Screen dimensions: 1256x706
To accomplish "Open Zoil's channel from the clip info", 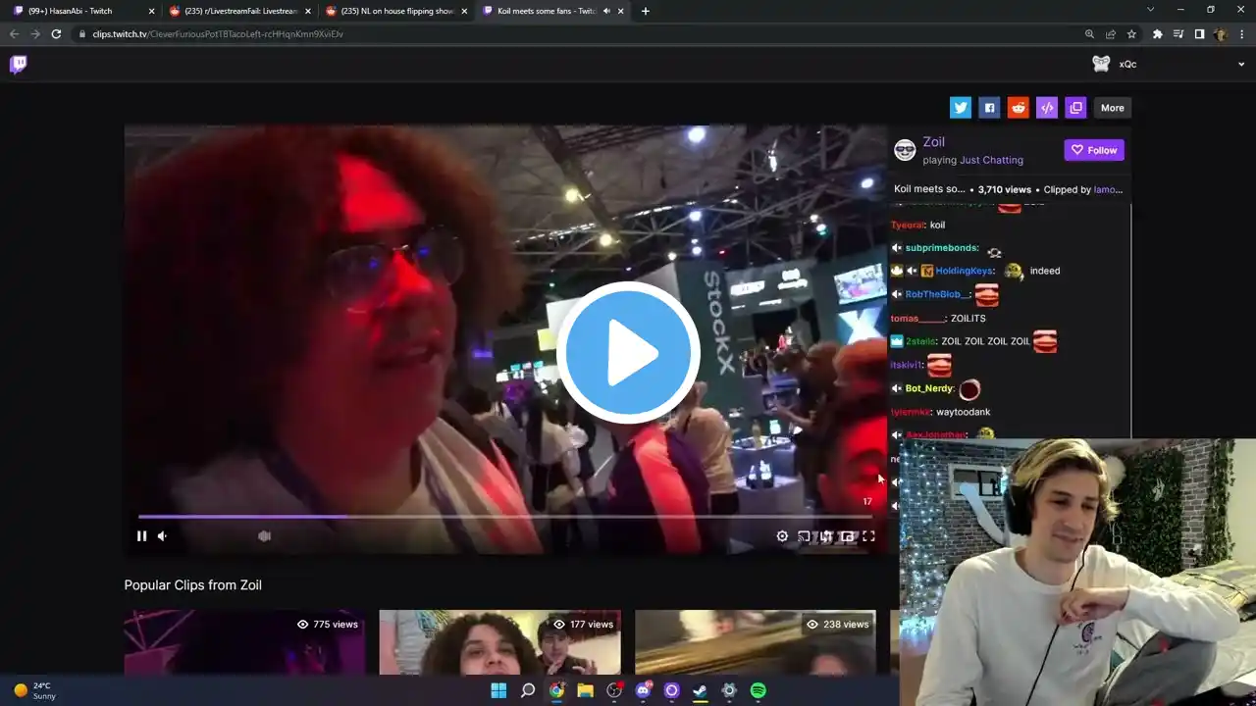I will click(x=933, y=142).
